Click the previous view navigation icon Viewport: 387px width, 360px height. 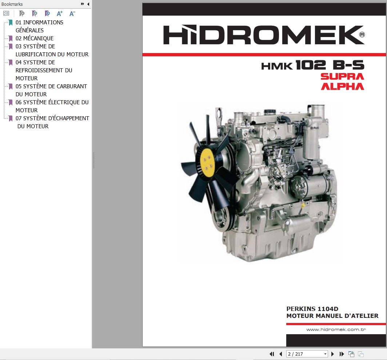point(351,354)
